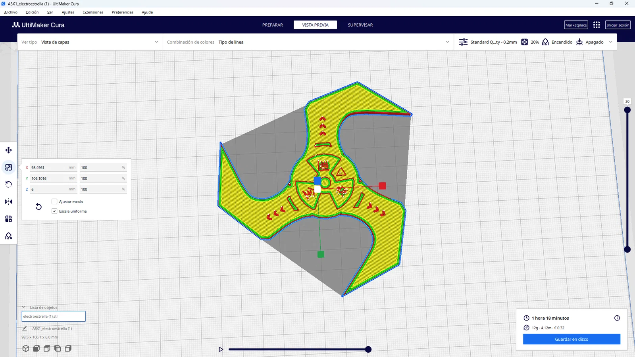Click the Y scale percent field
635x357 pixels.
[x=103, y=178]
